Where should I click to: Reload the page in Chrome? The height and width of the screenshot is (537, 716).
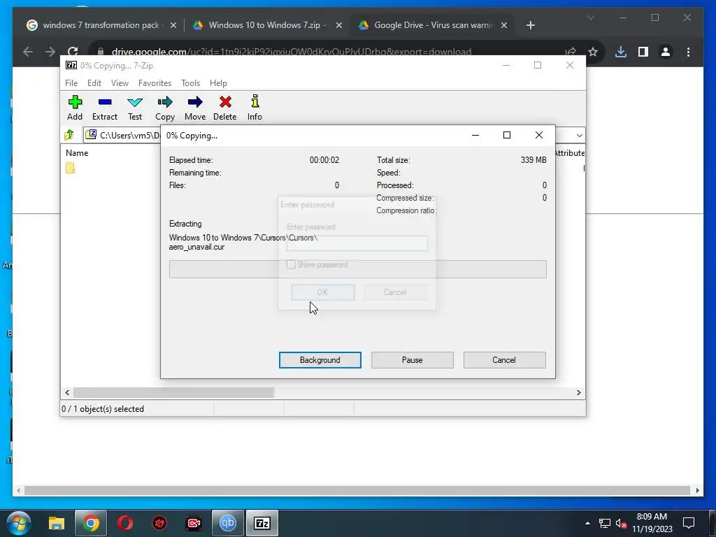pos(73,52)
